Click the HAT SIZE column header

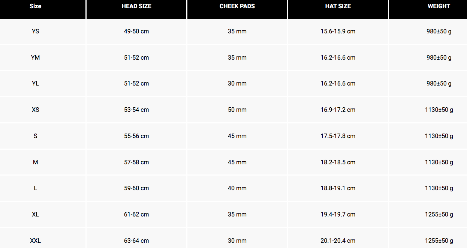338,6
